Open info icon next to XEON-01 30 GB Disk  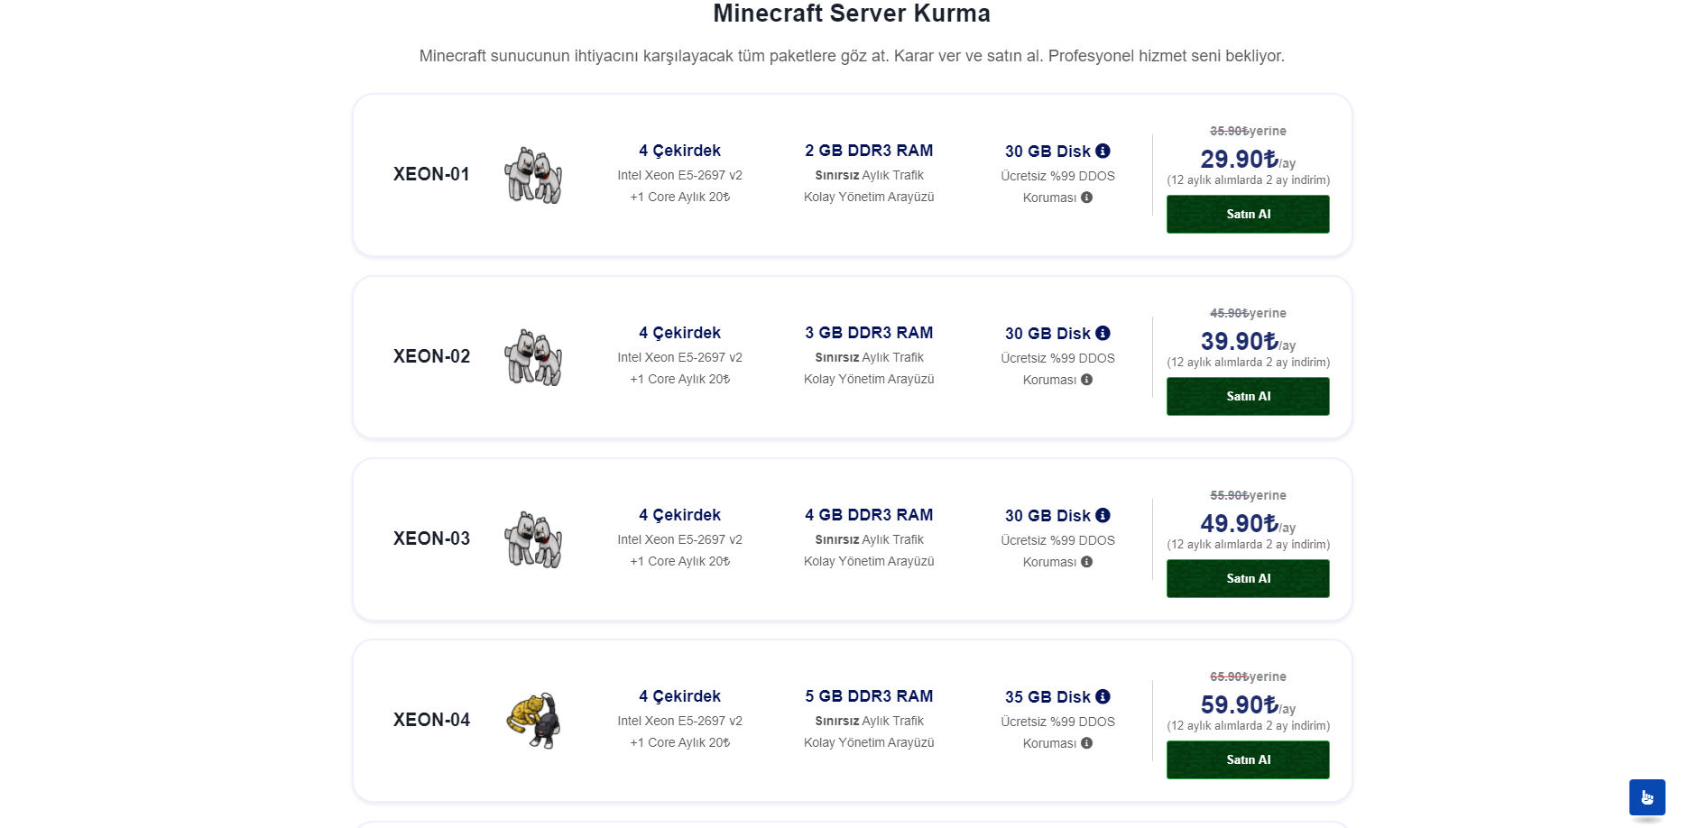pyautogui.click(x=1103, y=151)
